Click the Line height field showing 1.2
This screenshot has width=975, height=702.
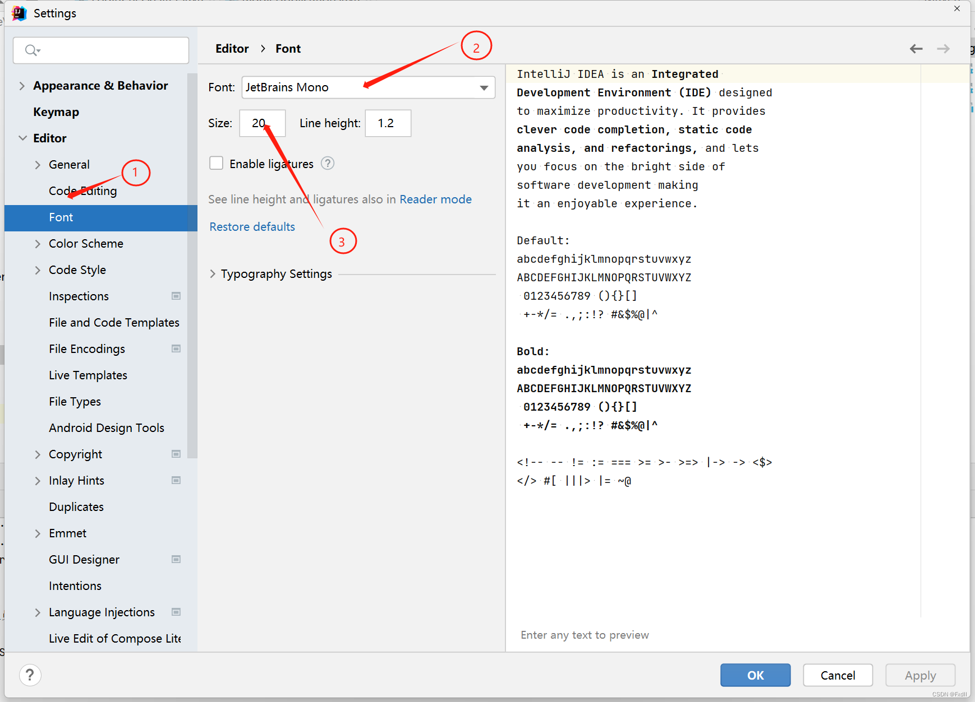388,123
